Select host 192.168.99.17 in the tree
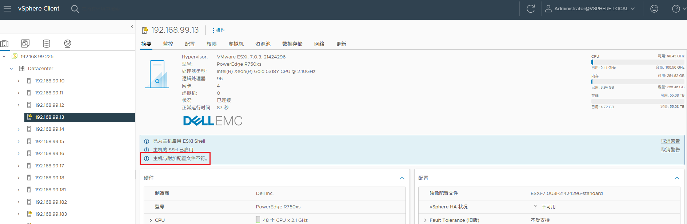The image size is (687, 224). (49, 166)
